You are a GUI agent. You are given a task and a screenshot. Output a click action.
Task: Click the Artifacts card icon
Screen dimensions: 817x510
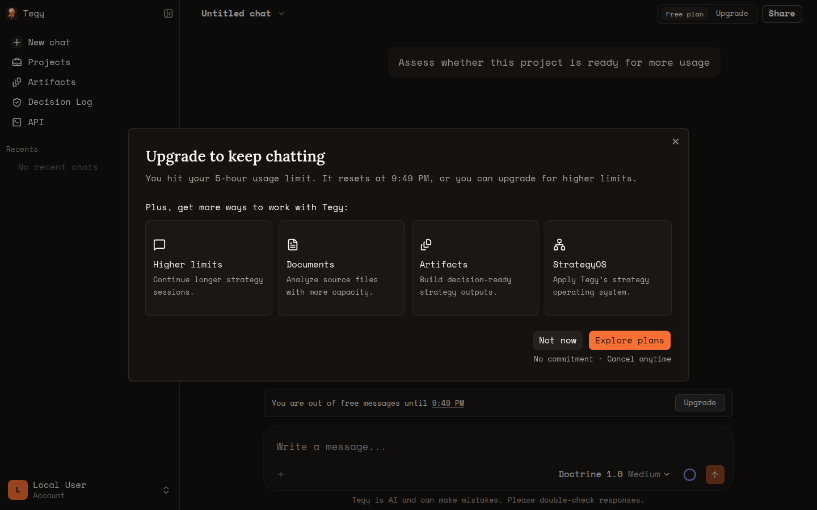[x=426, y=245]
